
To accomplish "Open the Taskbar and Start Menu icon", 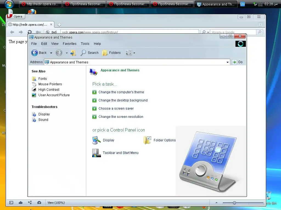I will click(x=115, y=153).
